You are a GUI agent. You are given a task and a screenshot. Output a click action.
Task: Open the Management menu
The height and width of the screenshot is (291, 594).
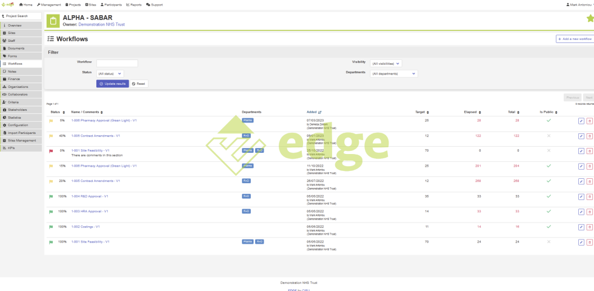point(49,5)
